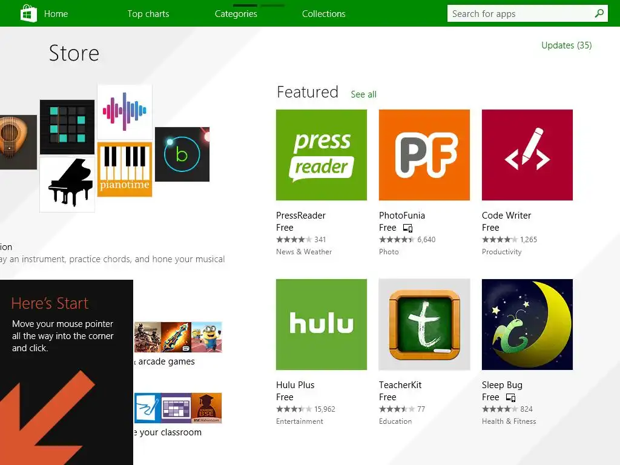Click TeacherKit's star rating 77
The image size is (620, 465).
tap(402, 409)
